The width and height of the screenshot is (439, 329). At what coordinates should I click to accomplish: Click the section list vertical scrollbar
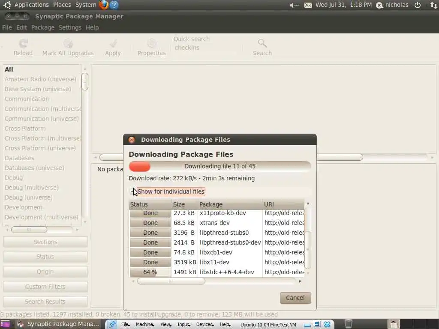coord(85,82)
